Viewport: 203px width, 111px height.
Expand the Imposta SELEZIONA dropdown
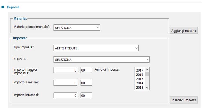click(101, 59)
